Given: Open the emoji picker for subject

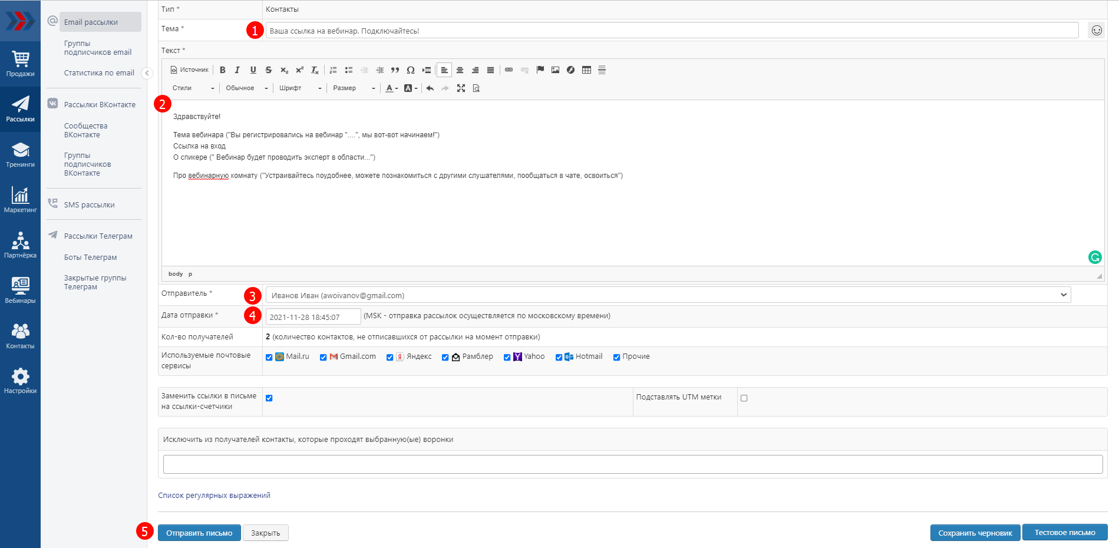Looking at the screenshot, I should point(1096,31).
